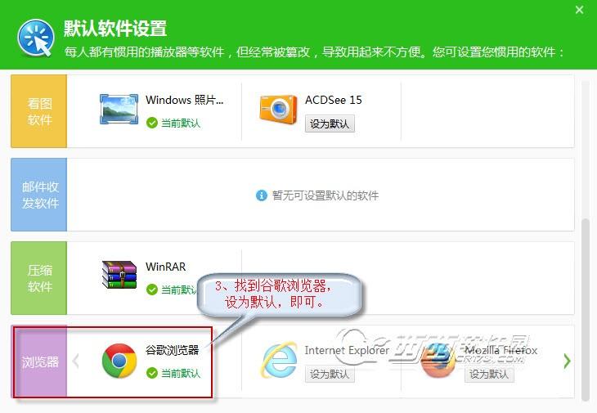Click the vertical scrollbar thumb
Viewport: 597px width, 413px height.
(586, 309)
